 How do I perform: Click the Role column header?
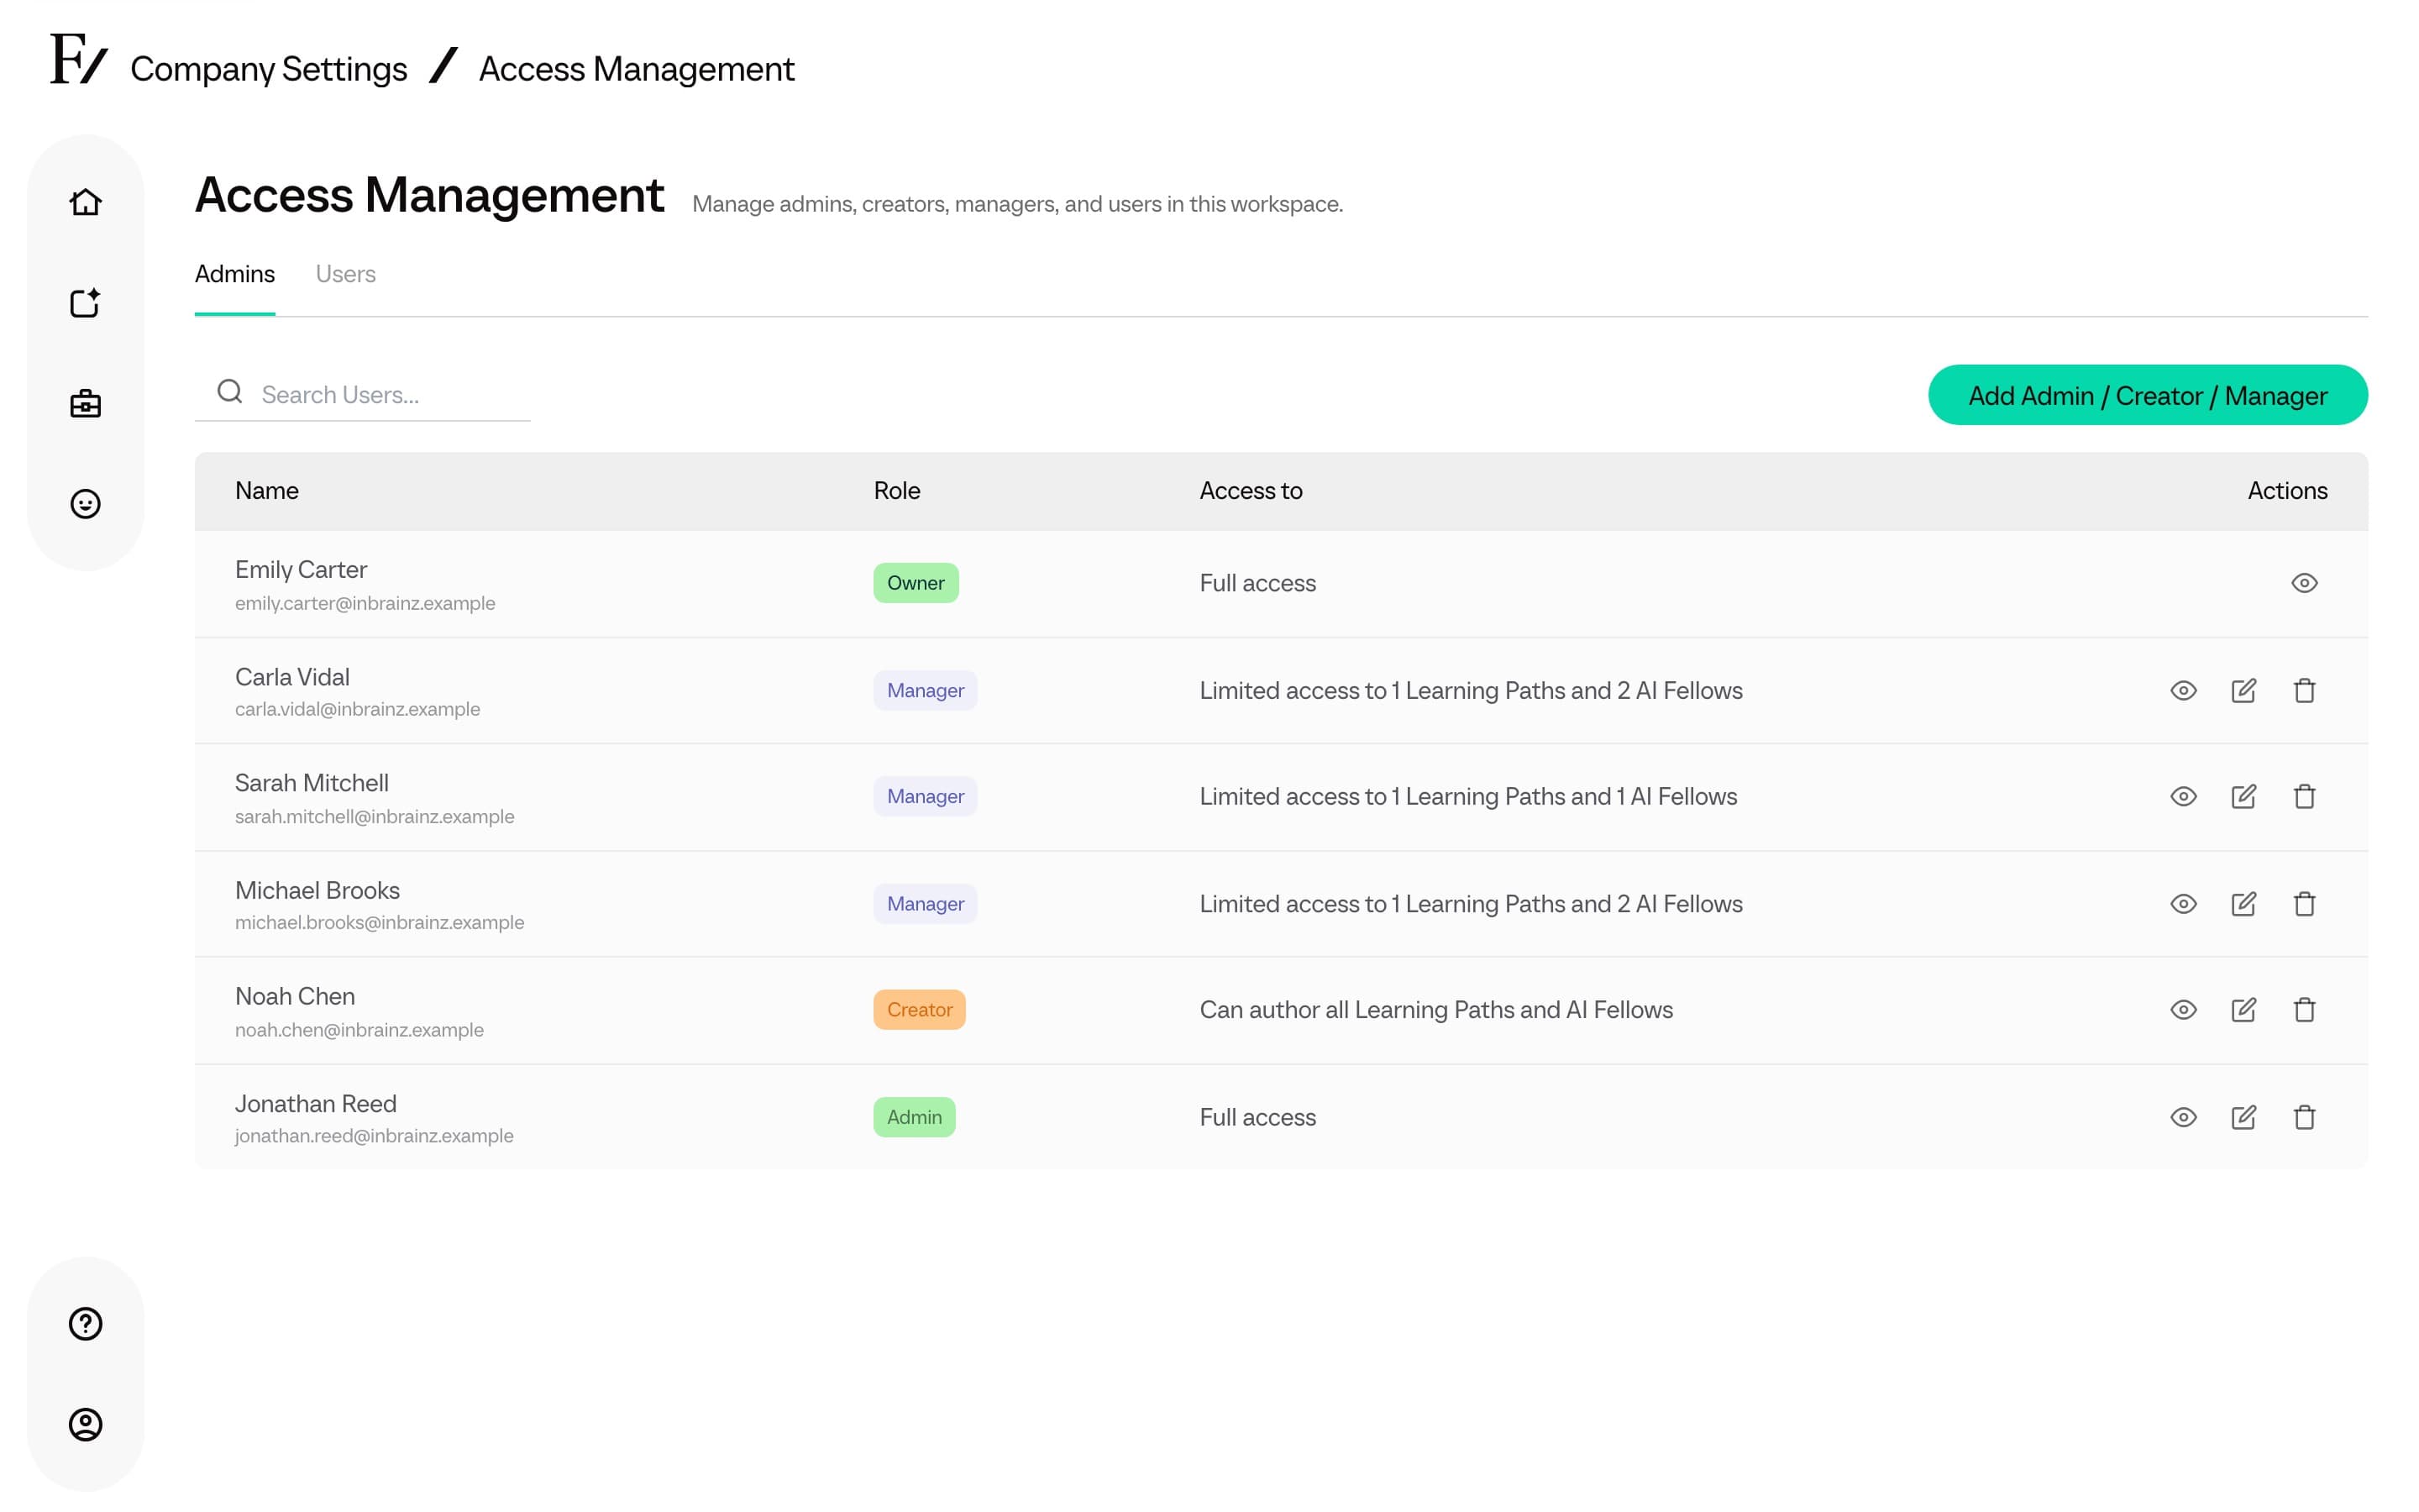[897, 491]
